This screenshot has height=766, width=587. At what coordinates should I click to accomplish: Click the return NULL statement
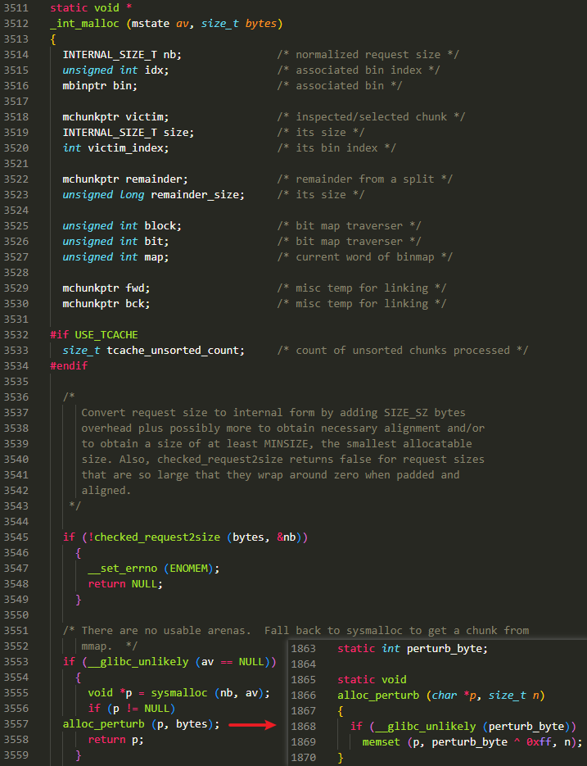pos(125,583)
